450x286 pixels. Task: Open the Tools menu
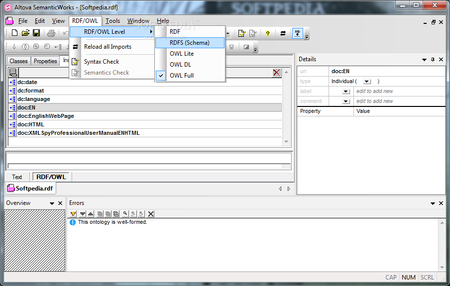click(x=112, y=21)
